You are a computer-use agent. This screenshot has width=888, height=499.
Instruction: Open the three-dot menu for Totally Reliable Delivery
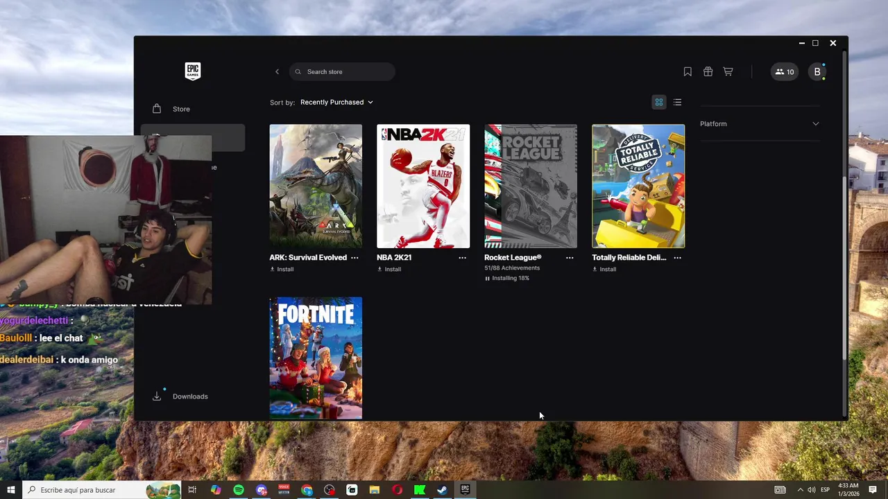click(677, 257)
